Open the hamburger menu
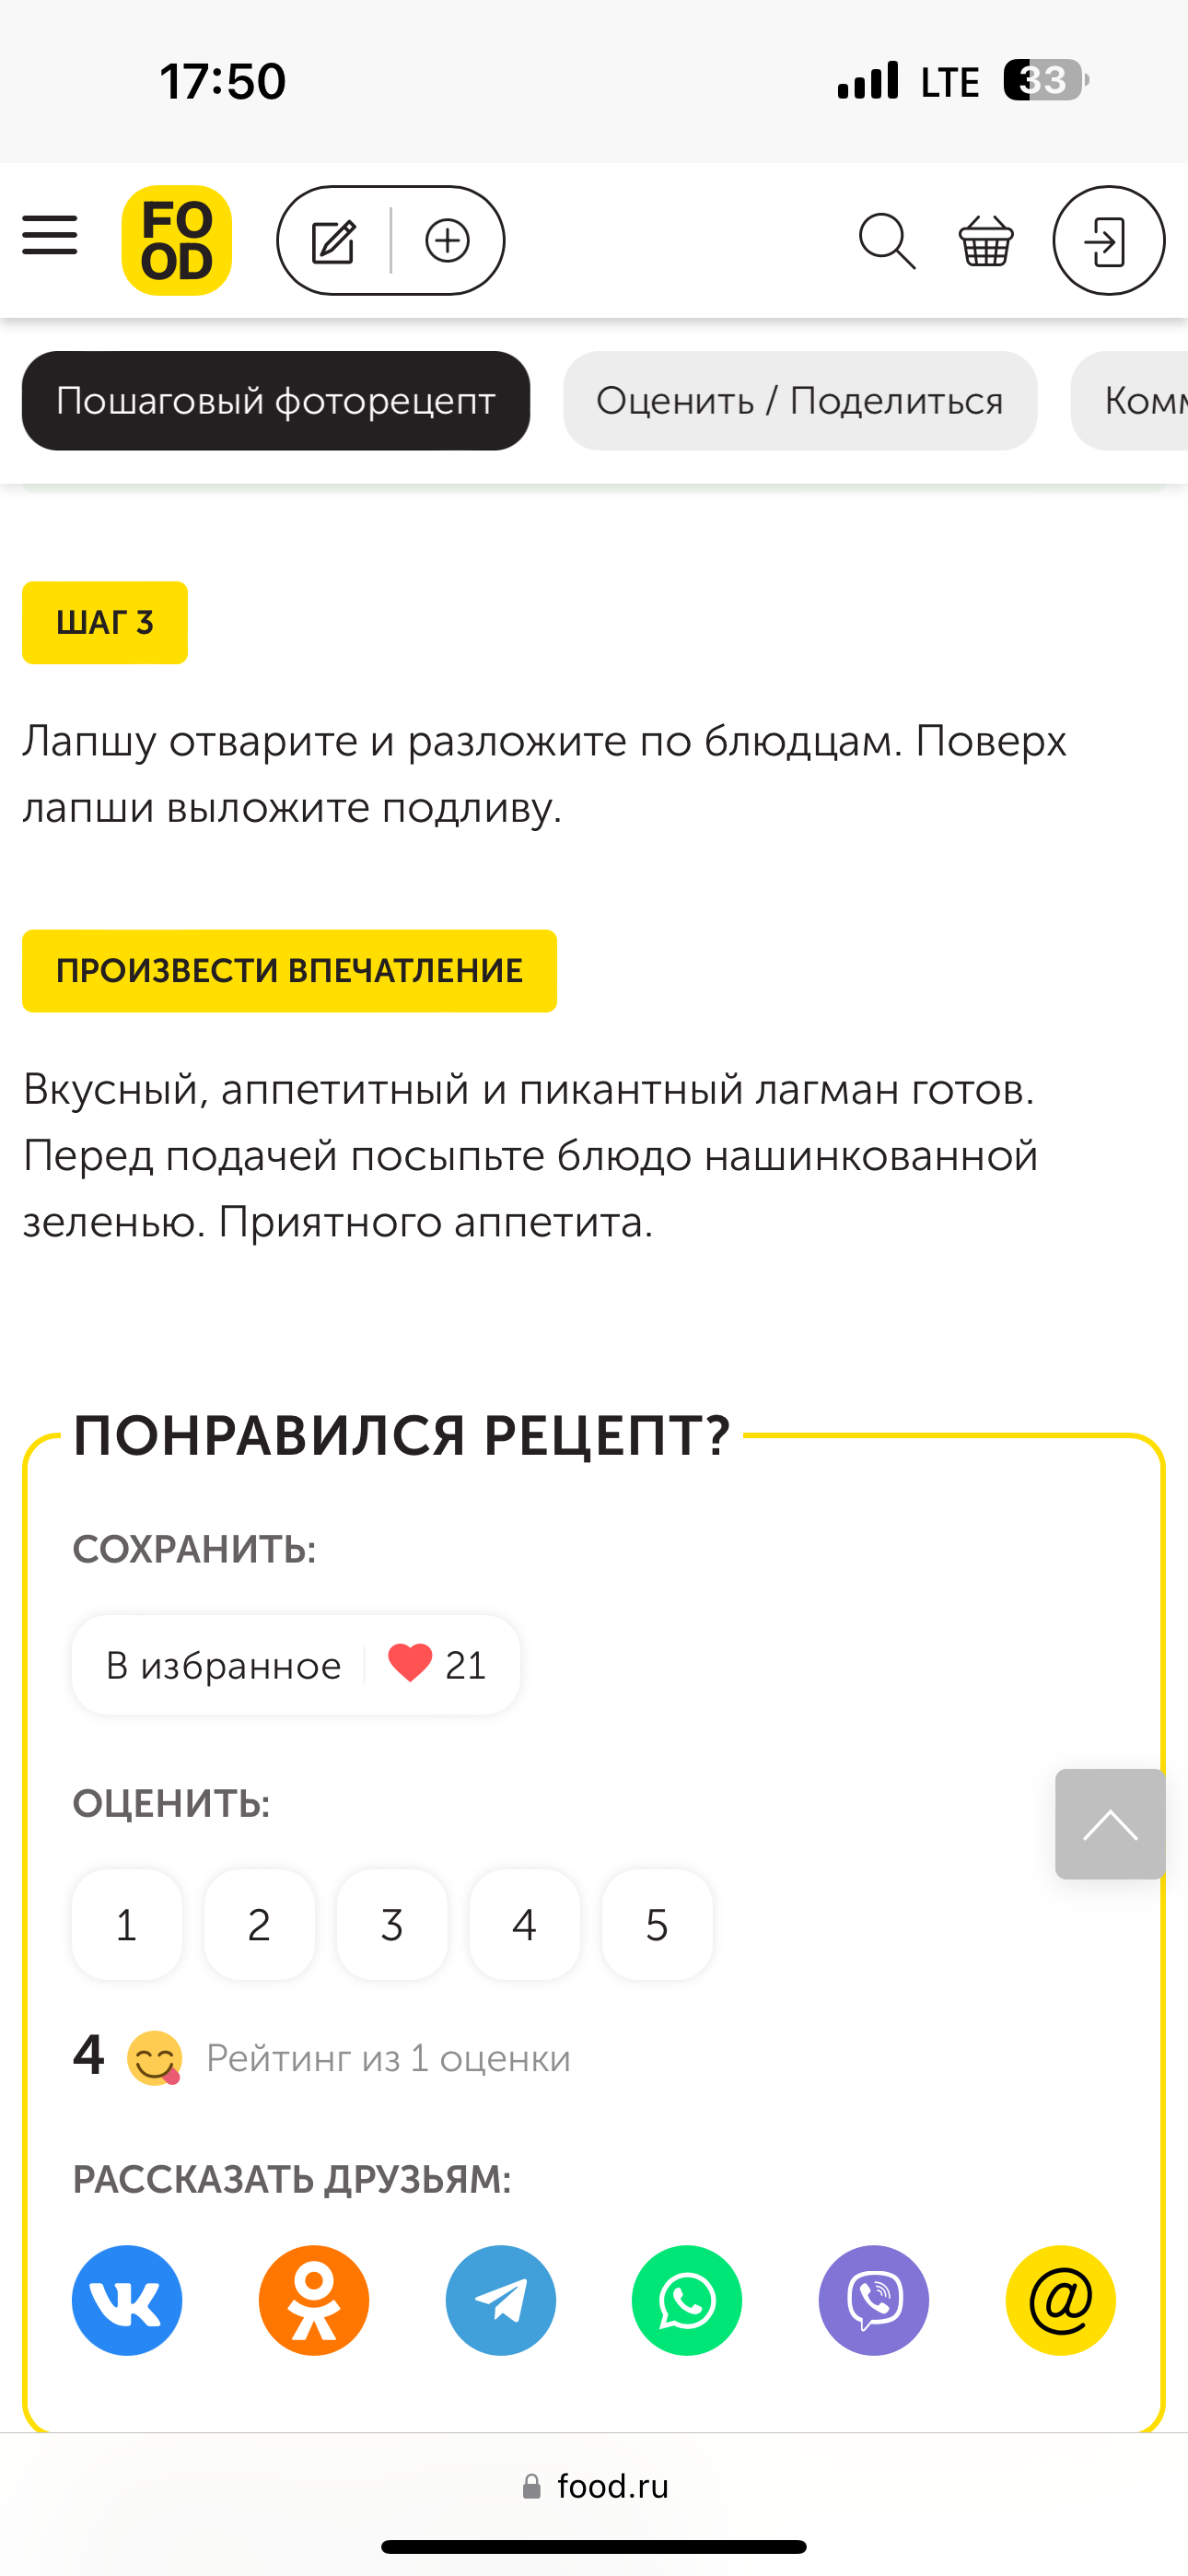This screenshot has height=2576, width=1188. click(50, 237)
